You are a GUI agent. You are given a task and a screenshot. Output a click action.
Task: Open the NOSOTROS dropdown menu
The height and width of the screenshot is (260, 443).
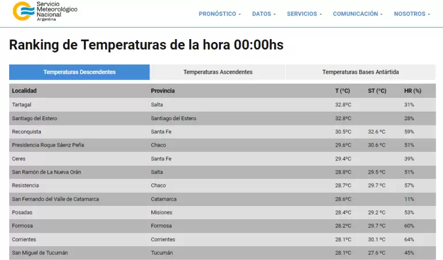coord(412,14)
